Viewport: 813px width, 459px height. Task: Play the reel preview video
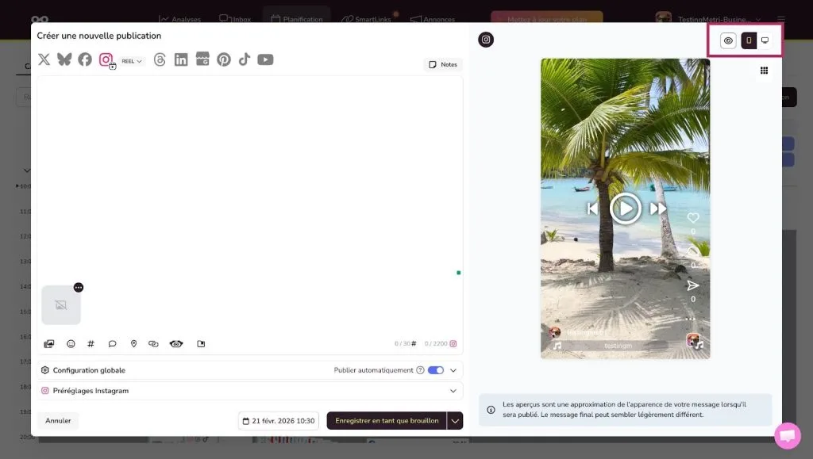tap(625, 208)
